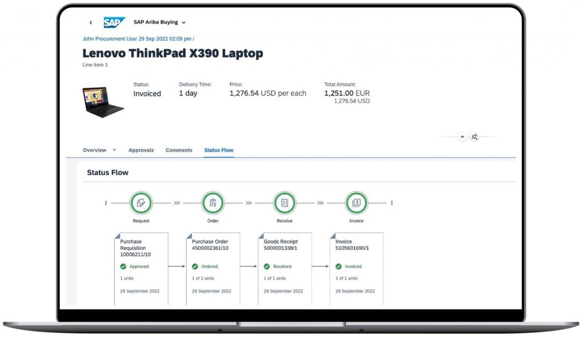Viewport: 583px width, 338px height.
Task: Click the 'Invoiced' status value
Action: click(147, 94)
